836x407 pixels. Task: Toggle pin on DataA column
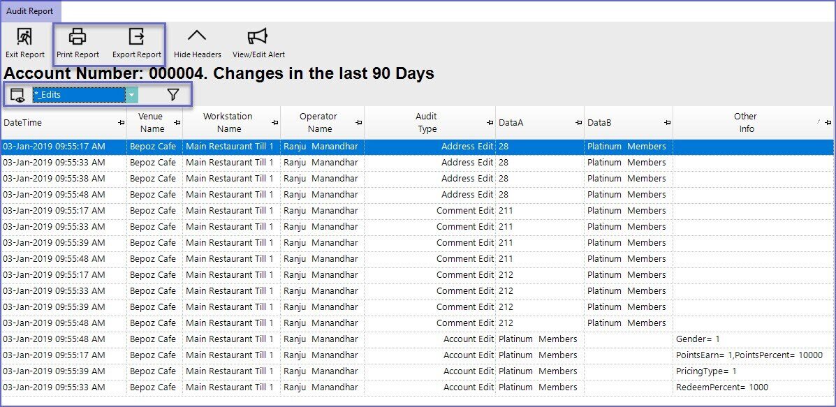[578, 123]
